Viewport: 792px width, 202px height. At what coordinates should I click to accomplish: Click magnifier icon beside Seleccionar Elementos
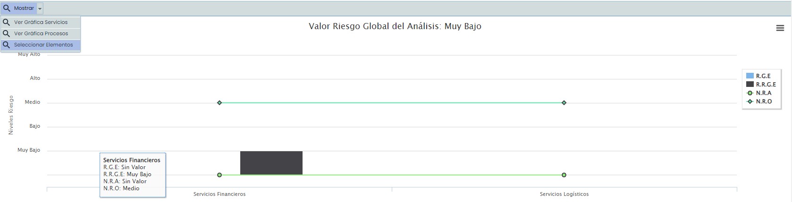point(7,45)
